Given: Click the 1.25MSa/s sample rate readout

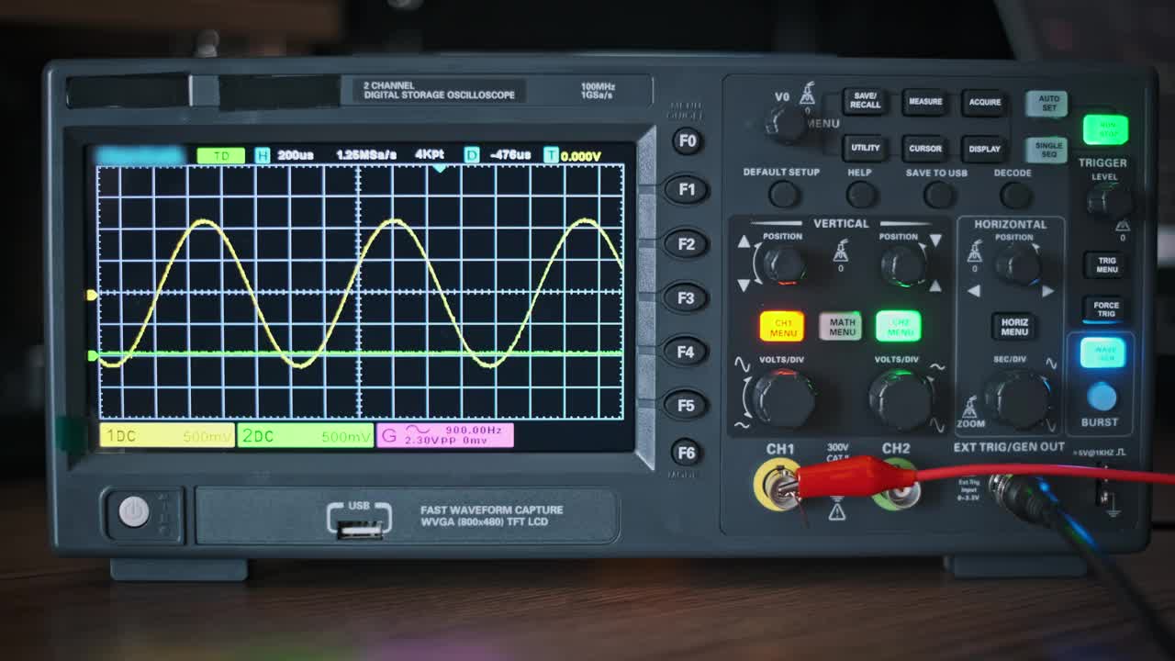Looking at the screenshot, I should [x=366, y=155].
